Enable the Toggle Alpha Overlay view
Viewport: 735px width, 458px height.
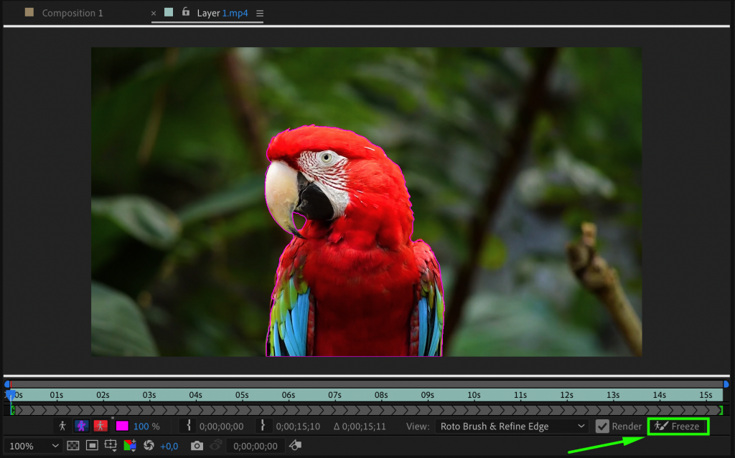coord(100,425)
